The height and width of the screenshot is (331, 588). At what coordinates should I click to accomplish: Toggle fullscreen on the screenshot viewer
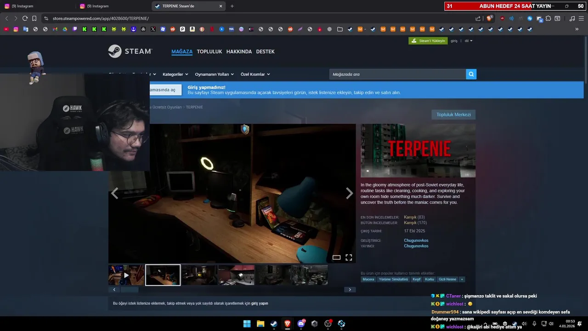click(x=349, y=257)
